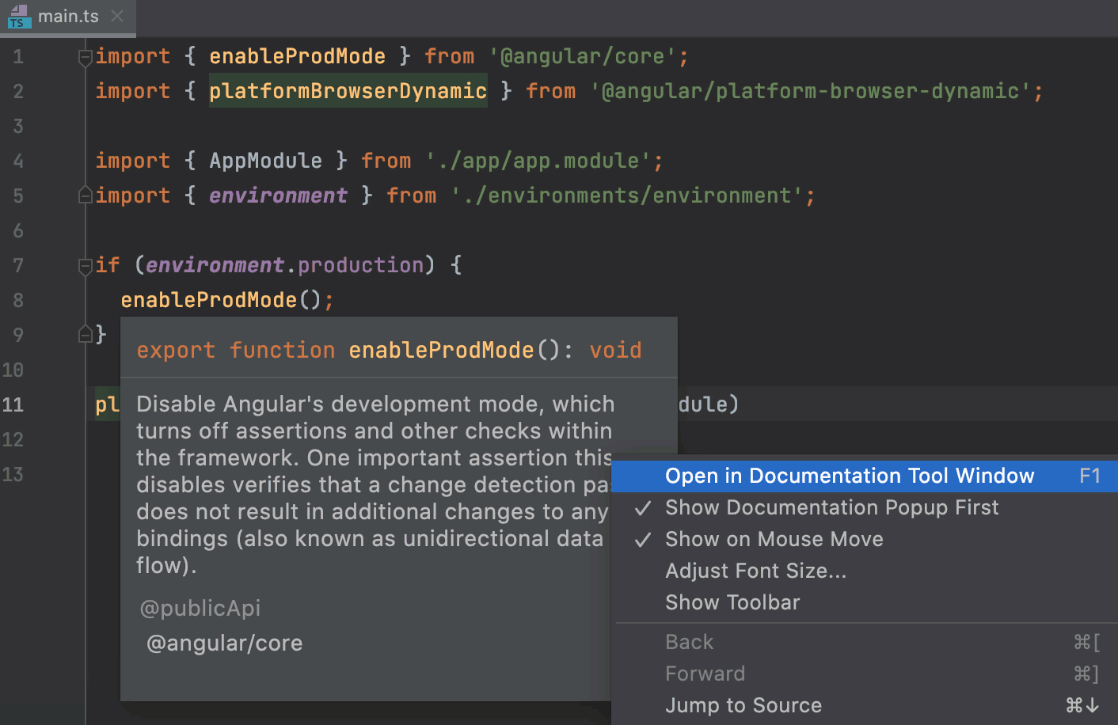Screen dimensions: 1118x725
Task: Click the @publicApi tag in the documentation popup
Action: tap(200, 608)
